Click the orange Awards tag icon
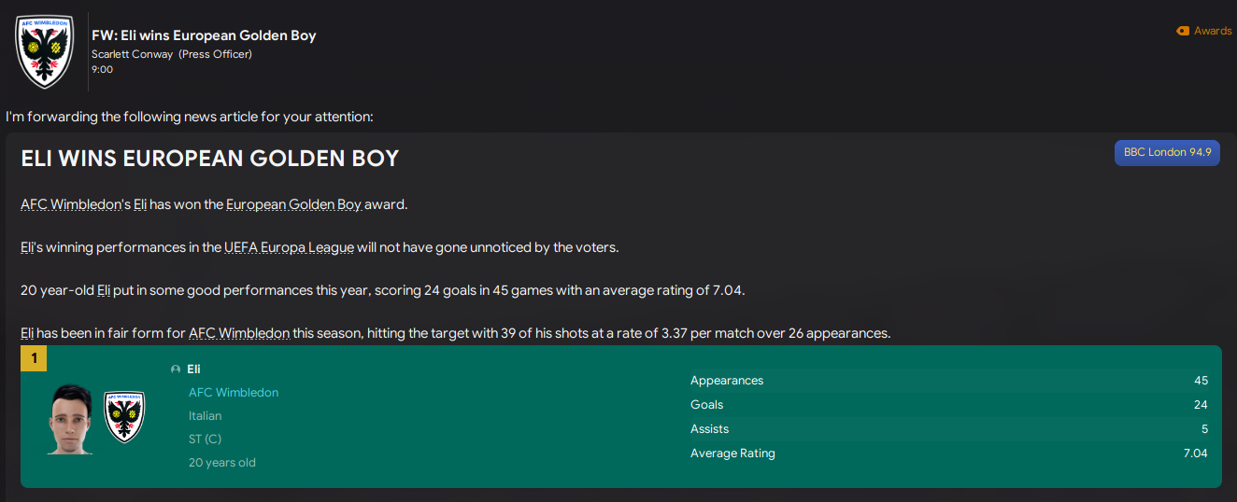The height and width of the screenshot is (502, 1237). pos(1183,31)
